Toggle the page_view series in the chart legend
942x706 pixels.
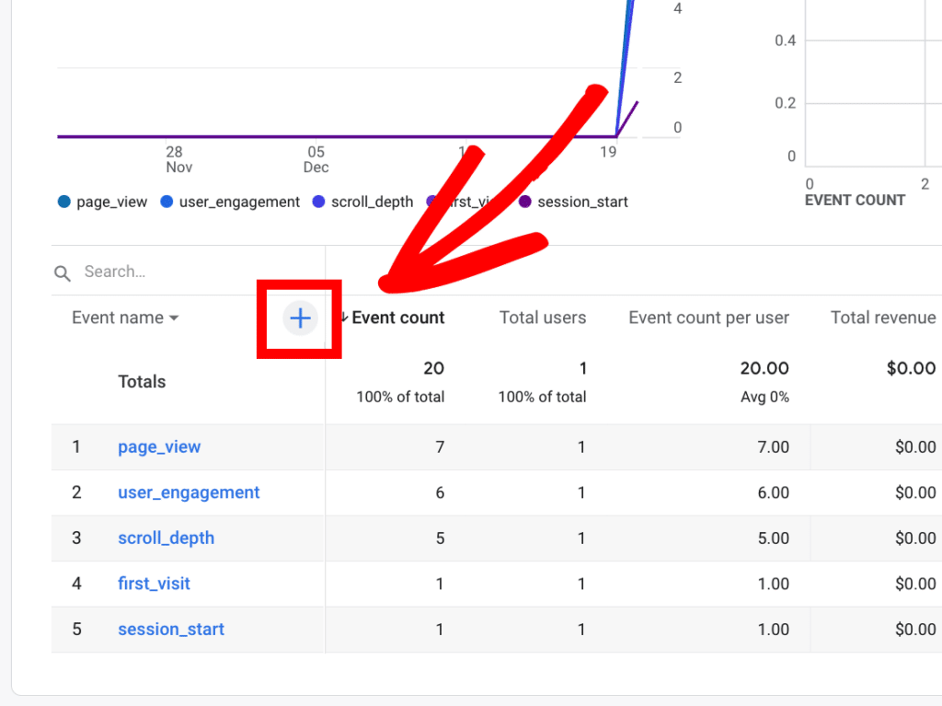point(101,202)
